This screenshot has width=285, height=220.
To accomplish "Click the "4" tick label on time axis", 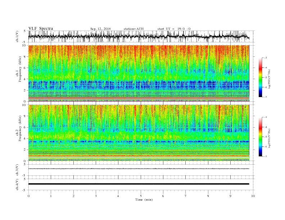I will [x=118, y=196].
